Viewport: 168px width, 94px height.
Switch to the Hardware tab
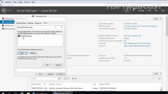(30, 23)
